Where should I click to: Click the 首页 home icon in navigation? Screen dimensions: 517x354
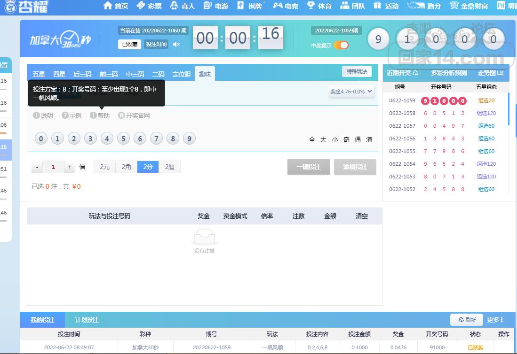[x=108, y=6]
